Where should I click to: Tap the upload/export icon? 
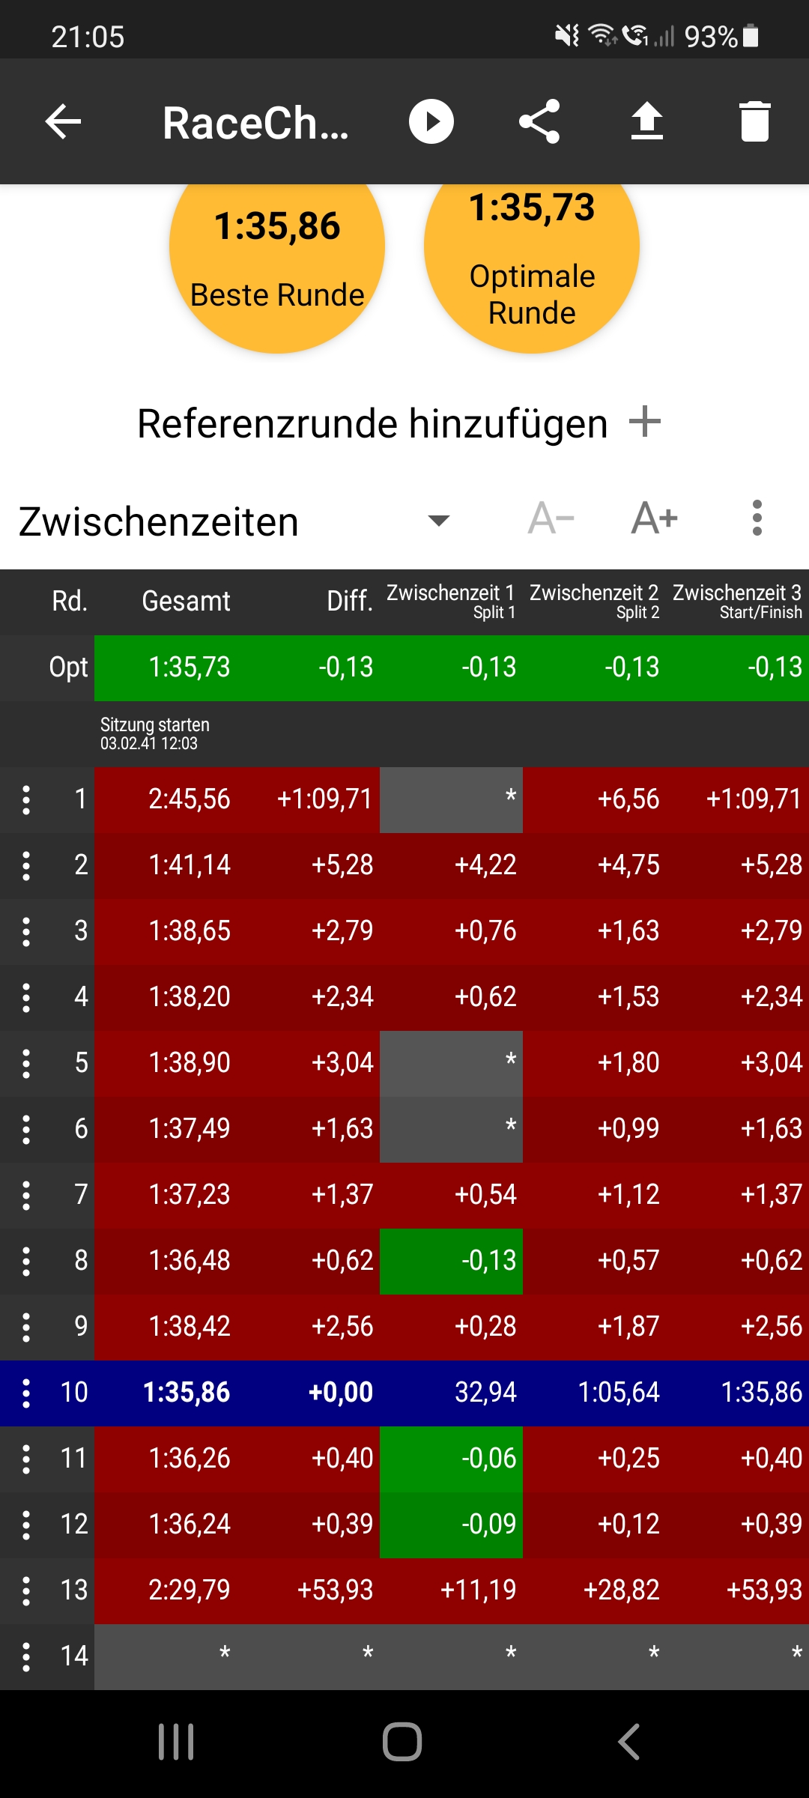click(x=647, y=121)
